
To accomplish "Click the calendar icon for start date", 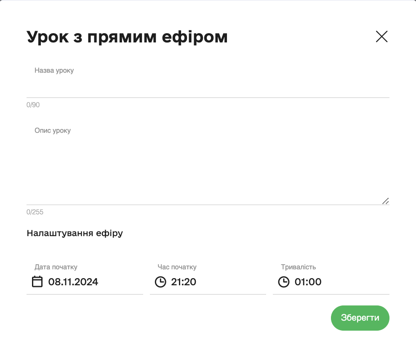I will (x=37, y=281).
